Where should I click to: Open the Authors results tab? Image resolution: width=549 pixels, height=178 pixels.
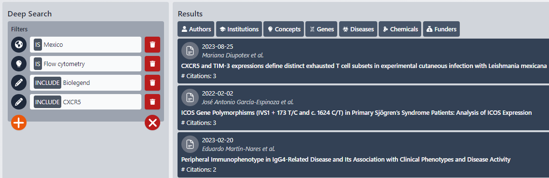click(x=196, y=29)
